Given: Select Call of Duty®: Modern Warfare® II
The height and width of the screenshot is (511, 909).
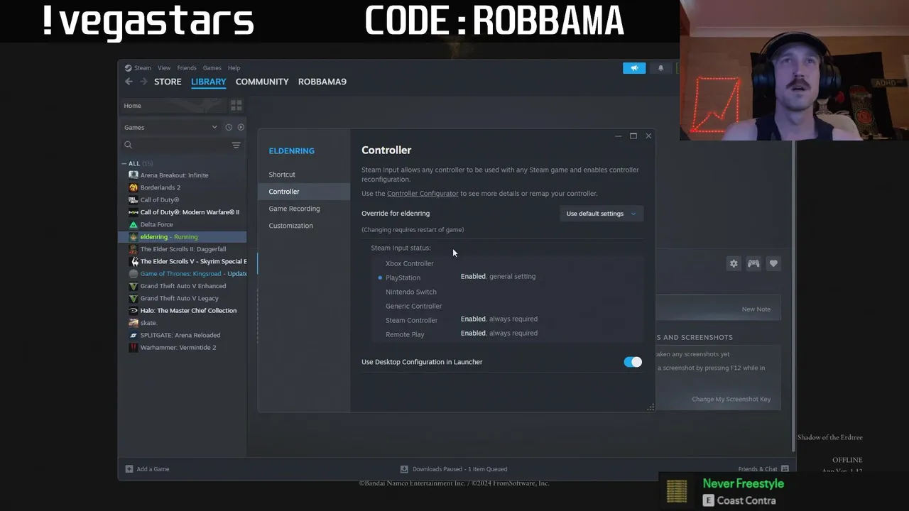Looking at the screenshot, I should coord(183,212).
